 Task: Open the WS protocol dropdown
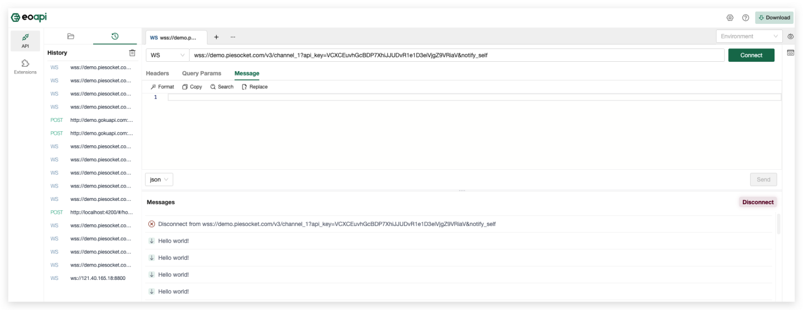167,55
